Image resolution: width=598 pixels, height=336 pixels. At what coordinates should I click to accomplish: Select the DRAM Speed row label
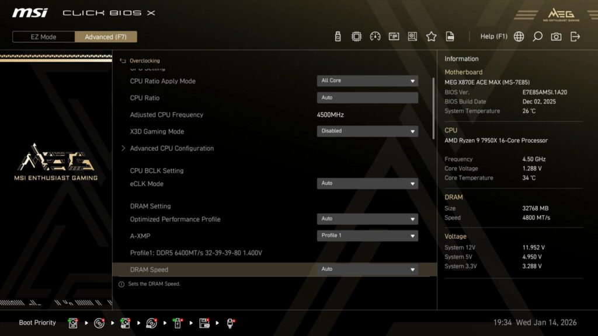point(149,269)
